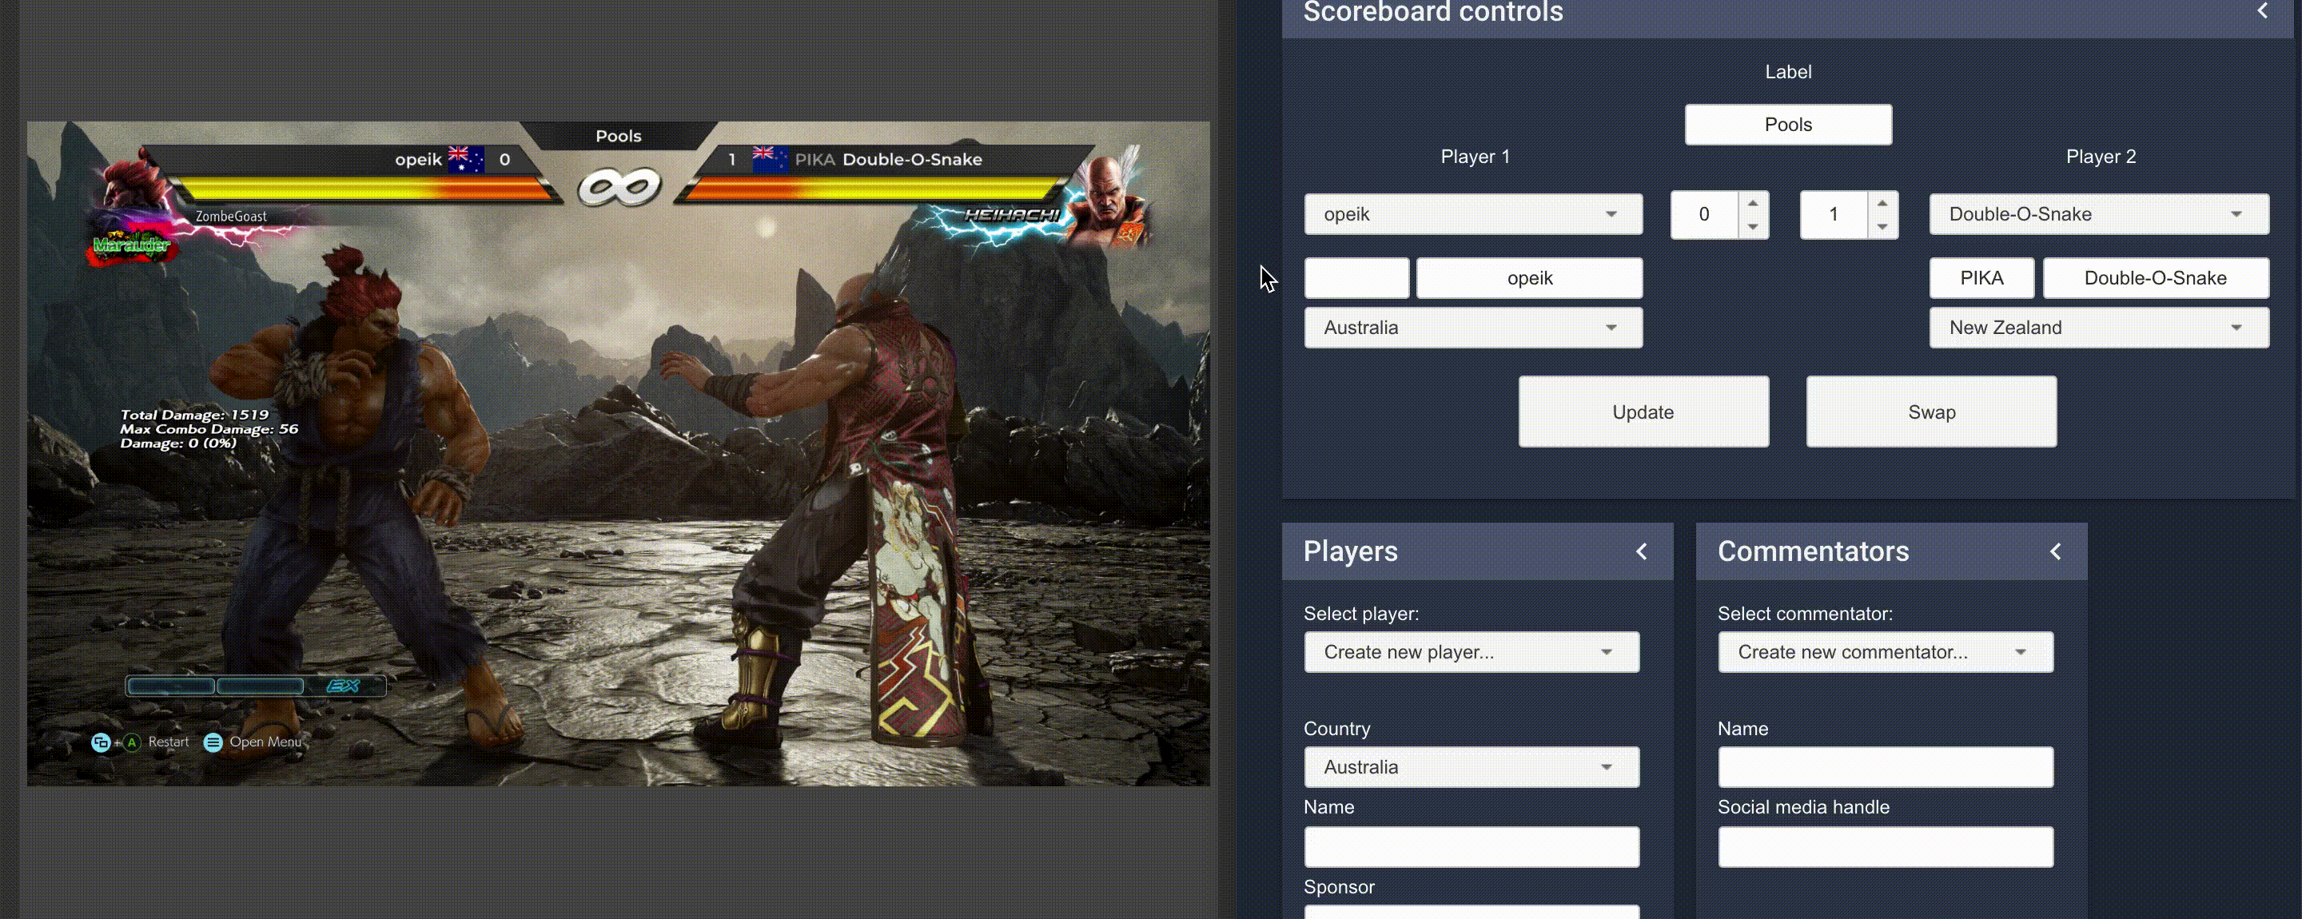2302x919 pixels.
Task: Open Player 1 opeik name dropdown
Action: [1472, 214]
